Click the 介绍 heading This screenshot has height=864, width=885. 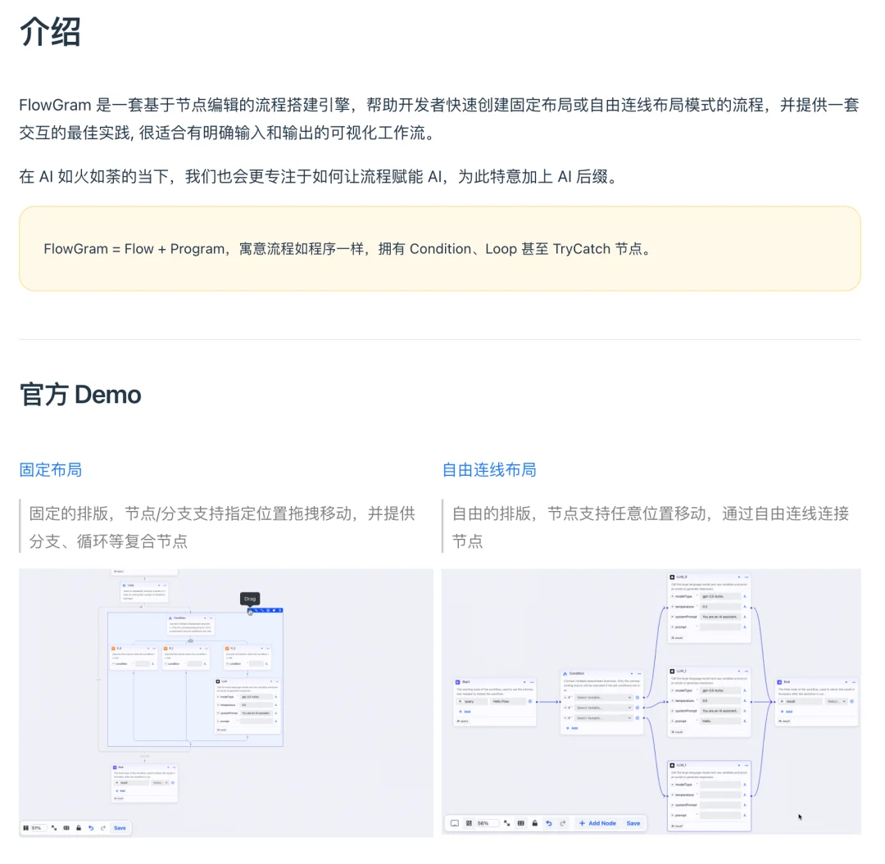pyautogui.click(x=50, y=31)
